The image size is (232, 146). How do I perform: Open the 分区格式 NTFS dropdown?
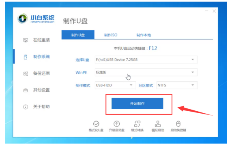tap(177, 85)
